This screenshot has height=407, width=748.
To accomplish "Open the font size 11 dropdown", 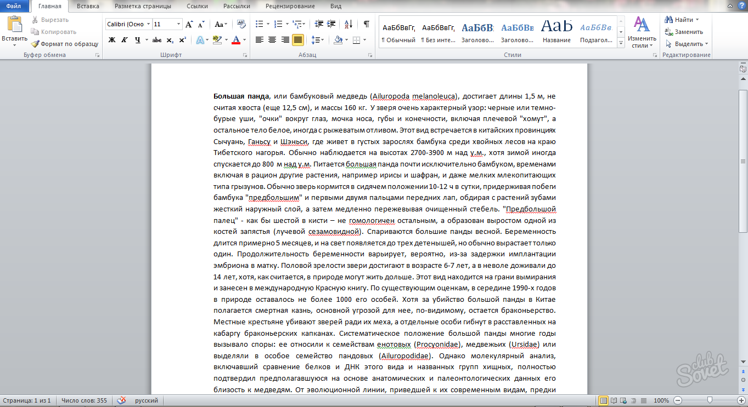I will click(x=178, y=24).
